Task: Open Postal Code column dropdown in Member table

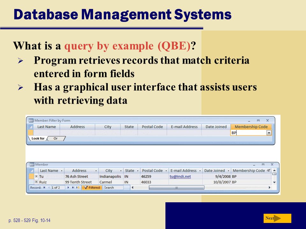Action: click(166, 171)
